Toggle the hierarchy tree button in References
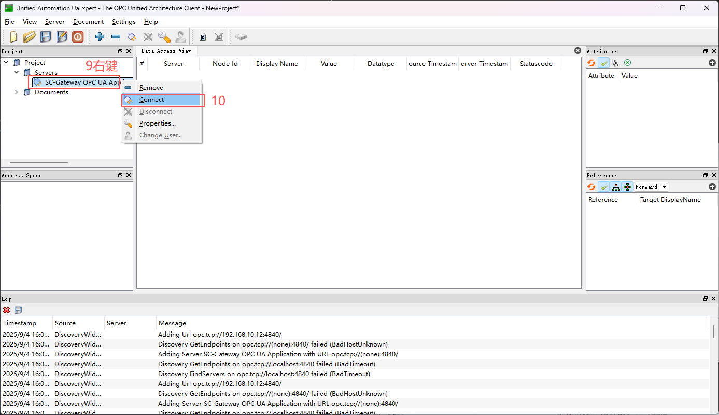 [616, 187]
